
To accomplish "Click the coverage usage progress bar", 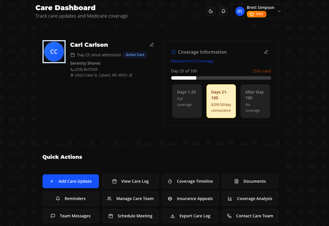I will (221, 78).
